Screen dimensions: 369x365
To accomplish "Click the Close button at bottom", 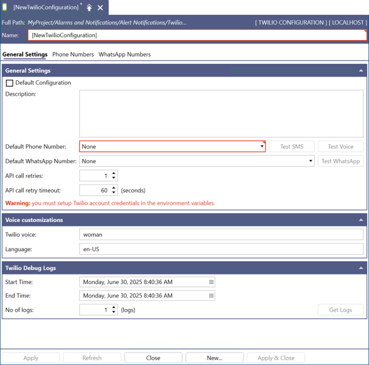I will click(153, 358).
